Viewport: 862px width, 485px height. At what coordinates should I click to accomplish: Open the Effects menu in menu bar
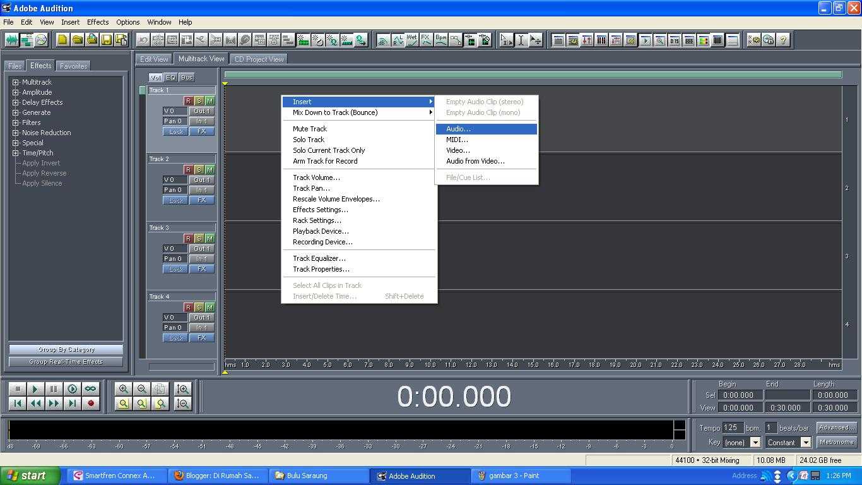(x=98, y=21)
